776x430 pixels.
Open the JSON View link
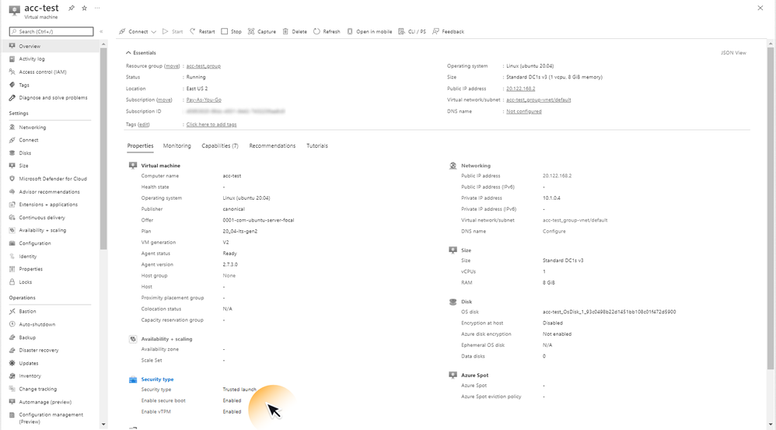pyautogui.click(x=733, y=52)
